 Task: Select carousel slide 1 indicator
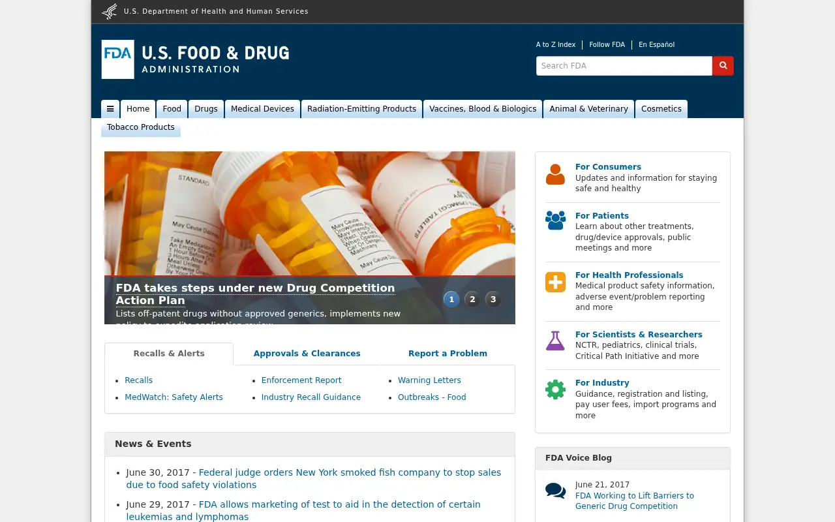(x=451, y=299)
